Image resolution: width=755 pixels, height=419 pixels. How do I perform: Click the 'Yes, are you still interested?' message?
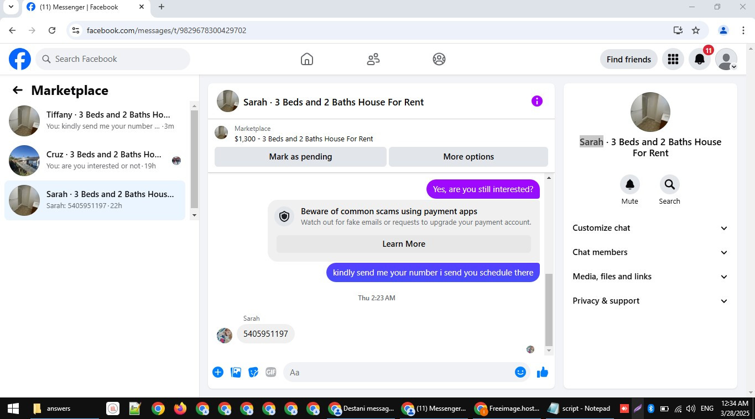[483, 189]
